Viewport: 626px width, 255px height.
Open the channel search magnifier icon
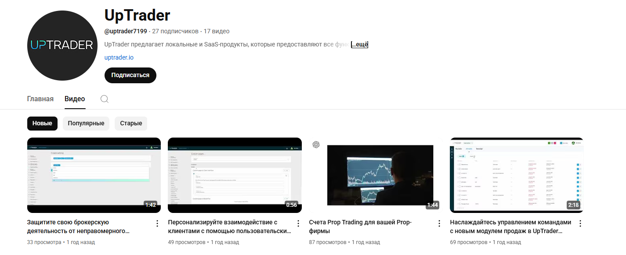click(x=105, y=99)
